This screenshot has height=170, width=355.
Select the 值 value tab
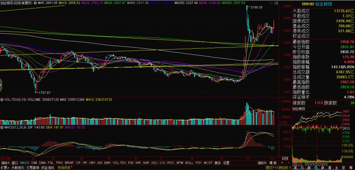click(x=329, y=168)
